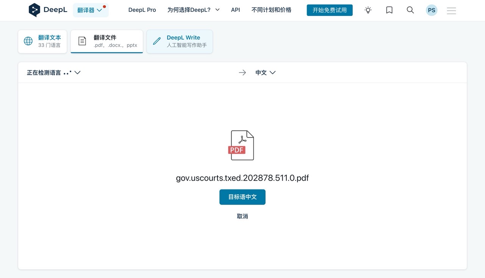Click the lightbulb tips icon
The height and width of the screenshot is (278, 485).
pyautogui.click(x=368, y=10)
